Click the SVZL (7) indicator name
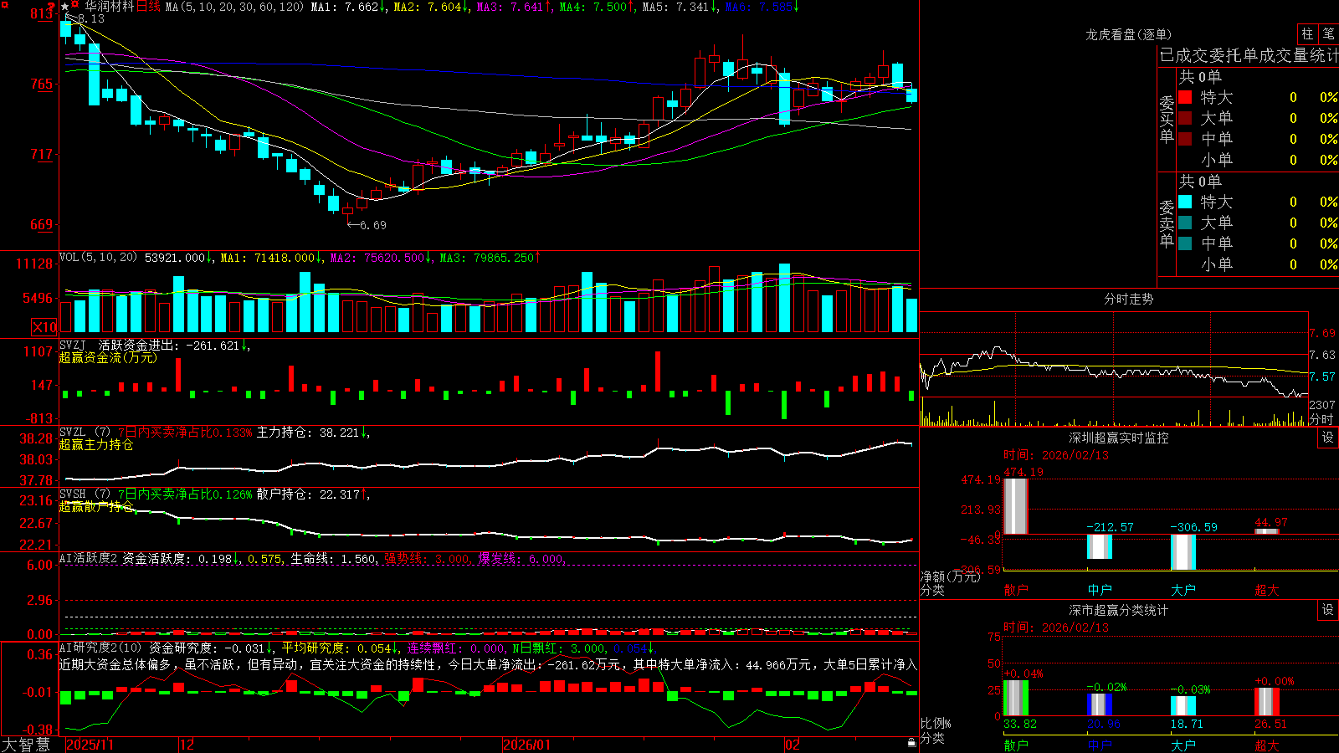This screenshot has width=1339, height=753. (x=85, y=433)
